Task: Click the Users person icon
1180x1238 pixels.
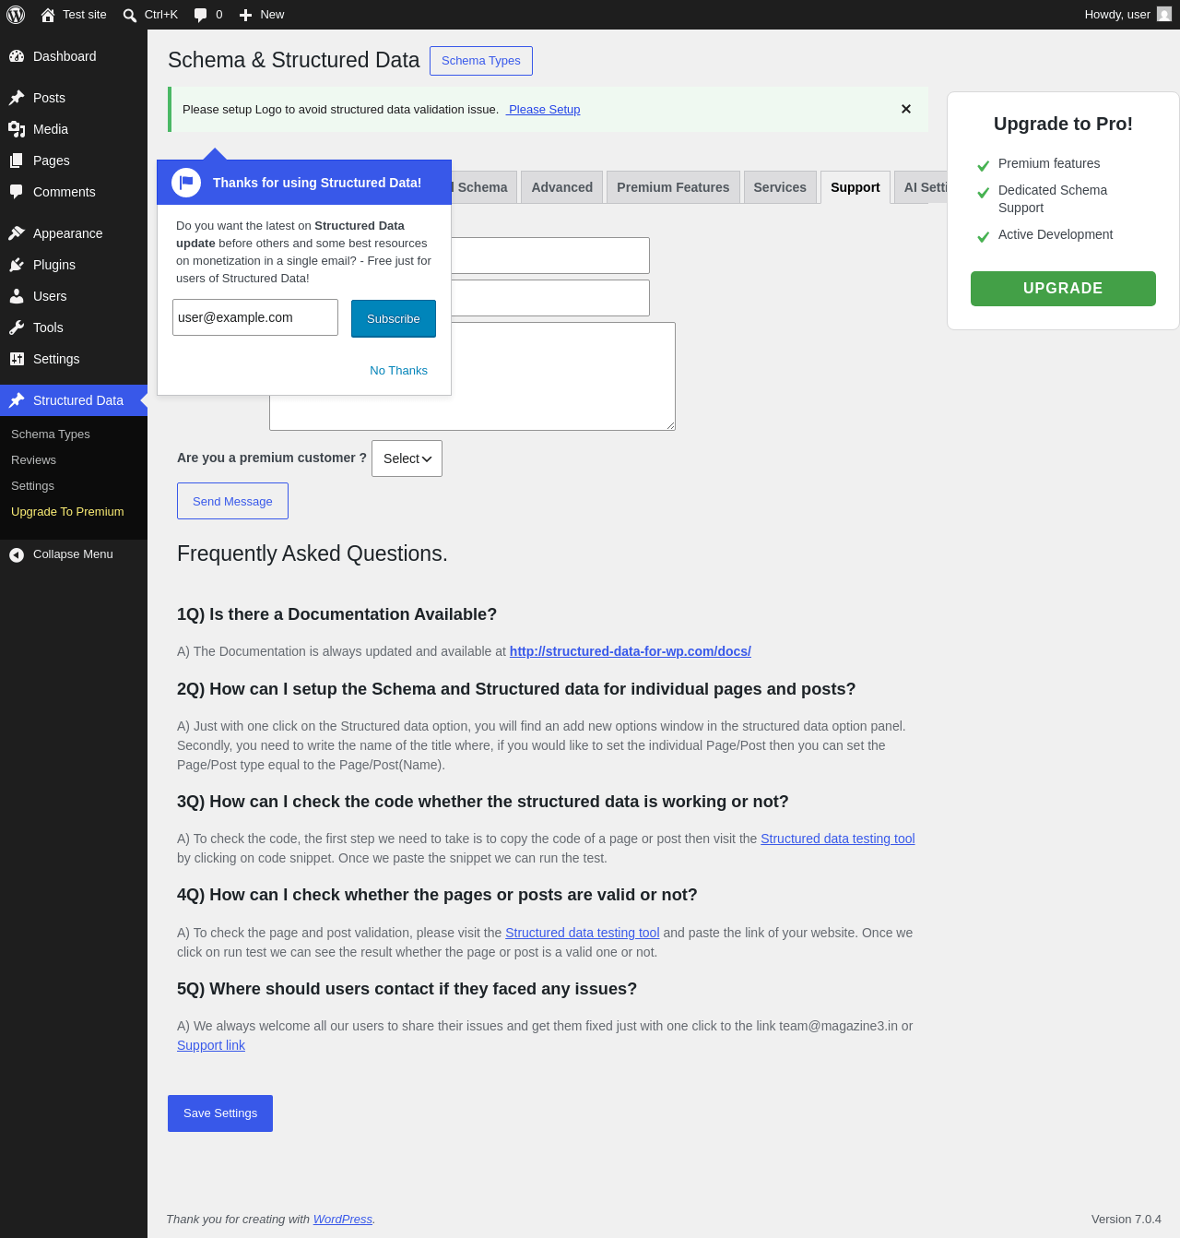Action: point(17,296)
